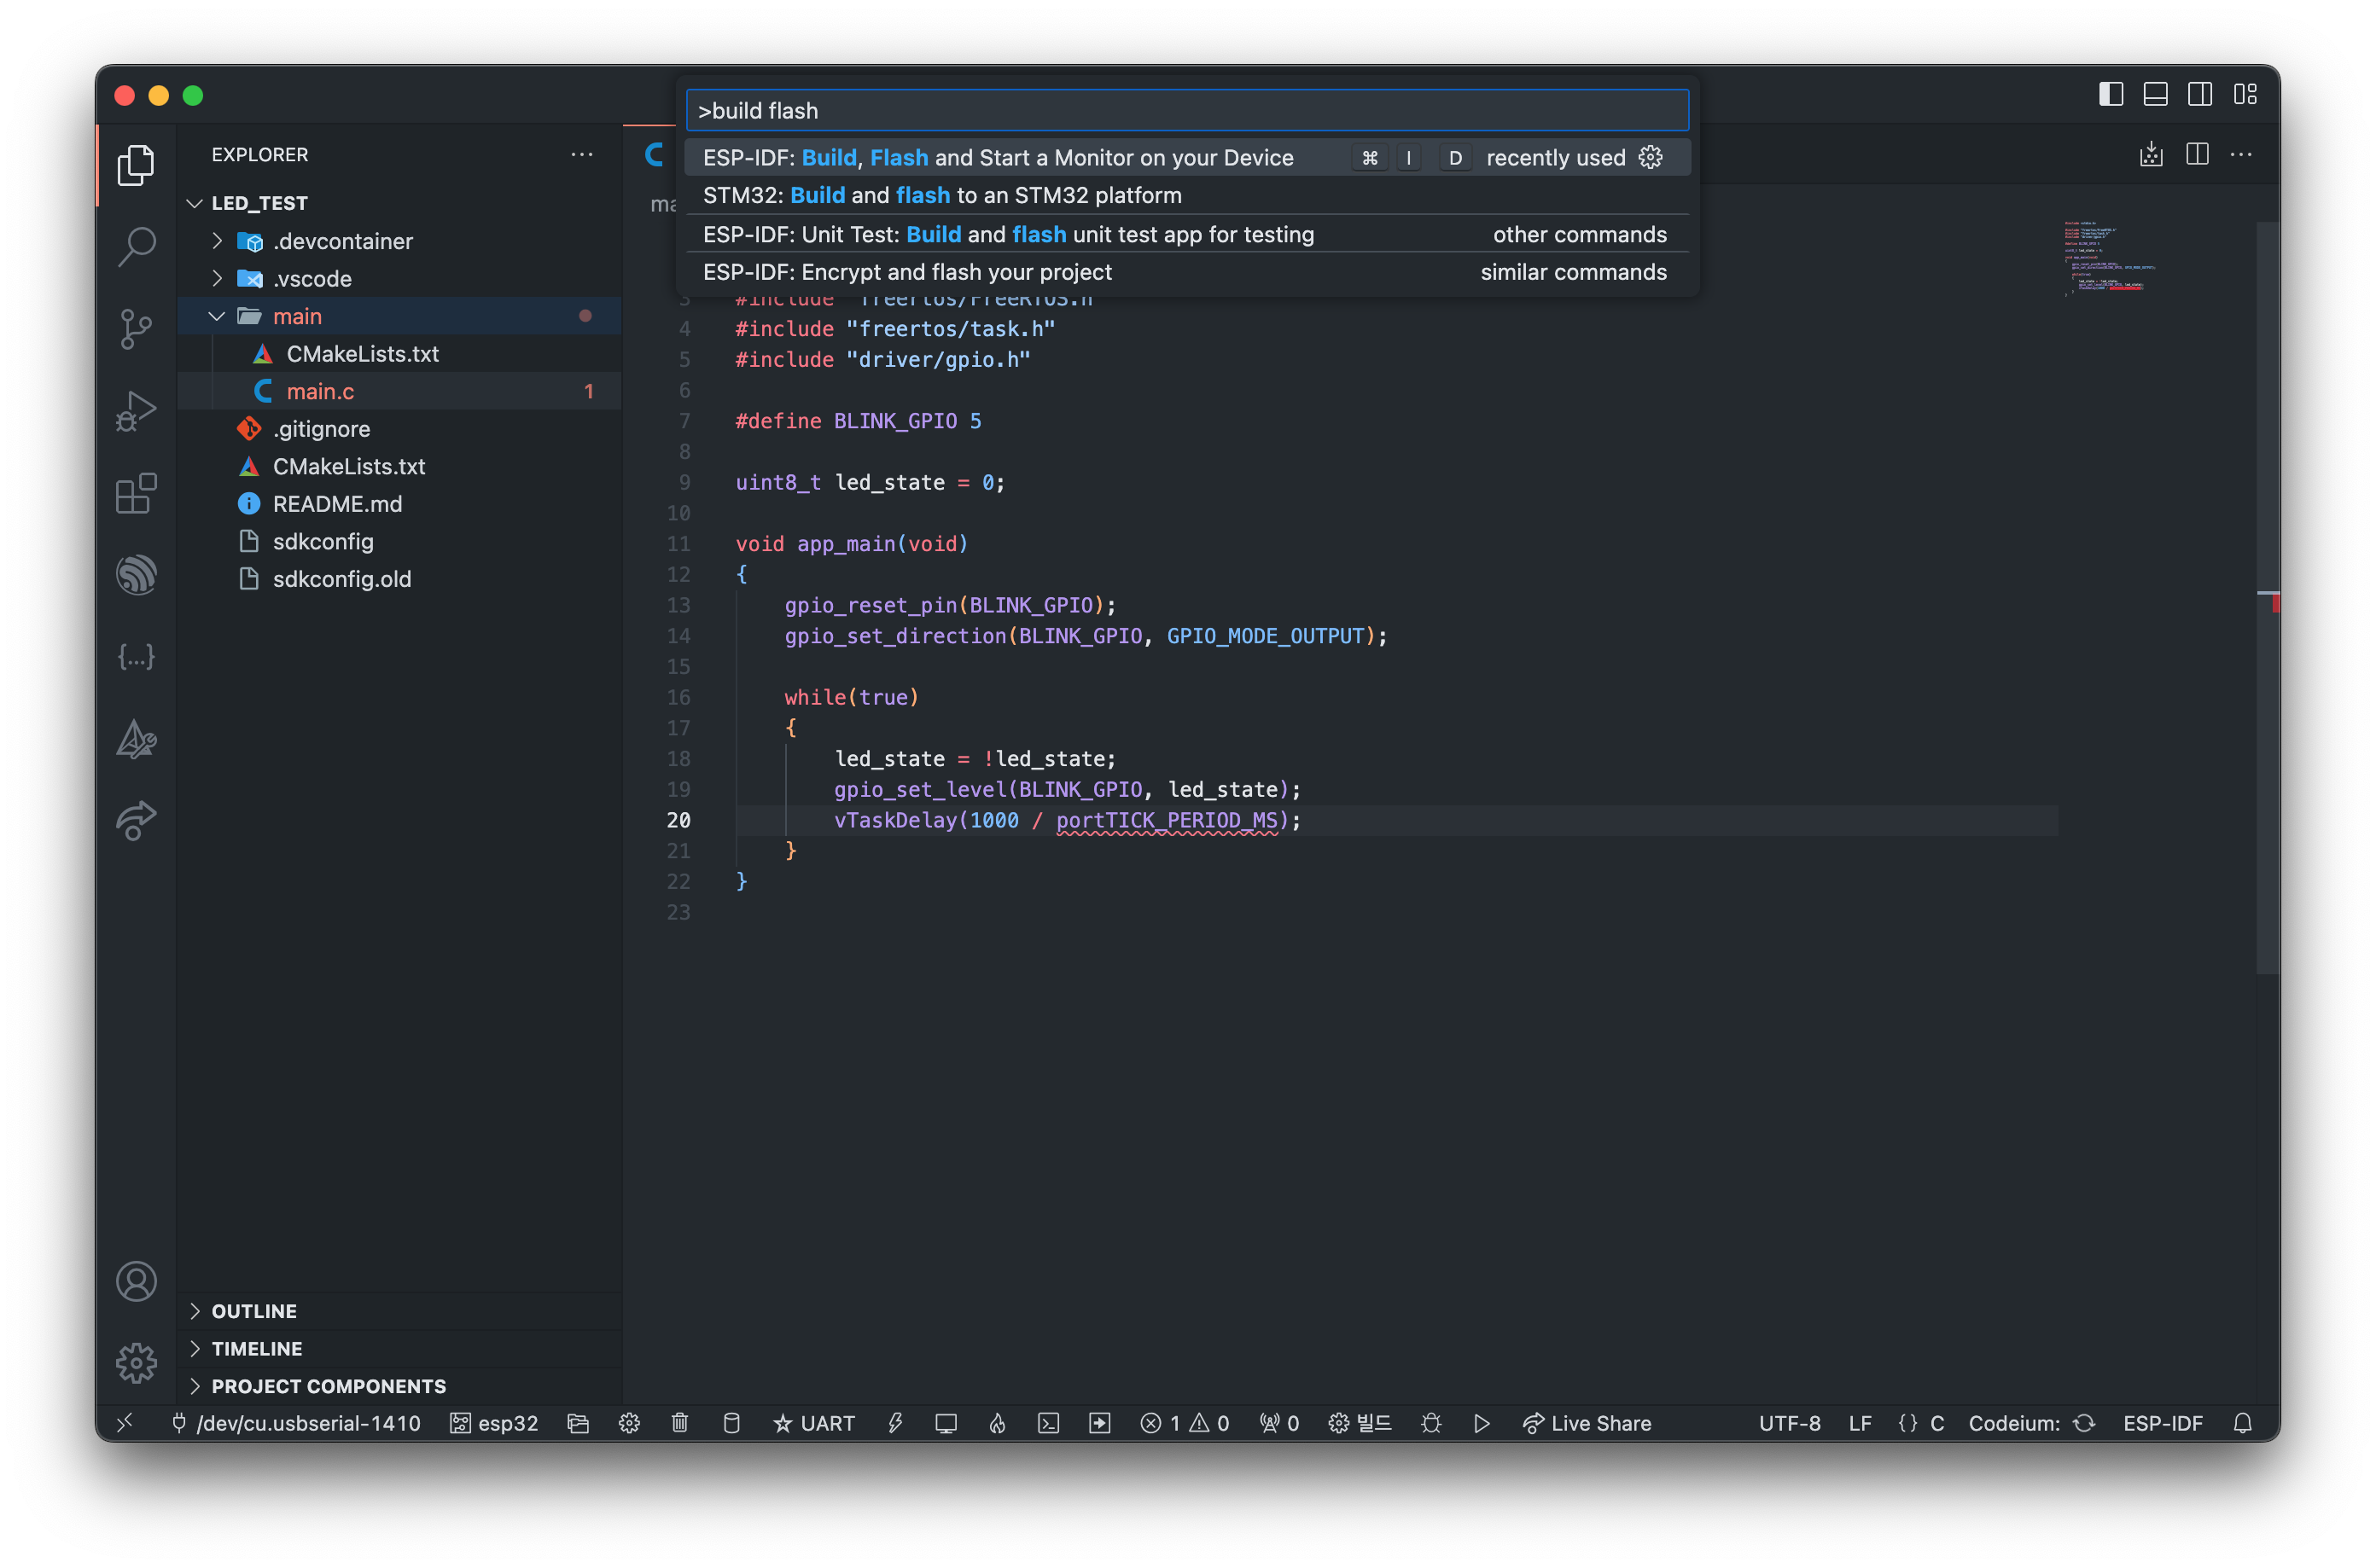Expand the PROJECT COMPONENTS section
The image size is (2376, 1568).
tap(327, 1386)
